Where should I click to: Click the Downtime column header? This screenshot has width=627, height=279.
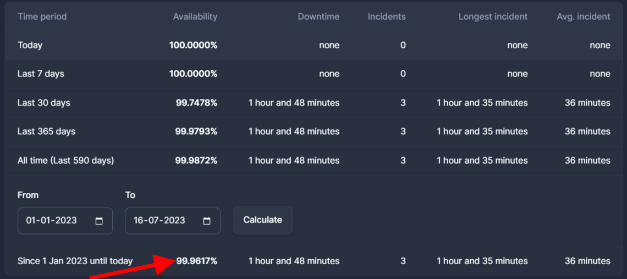click(318, 17)
